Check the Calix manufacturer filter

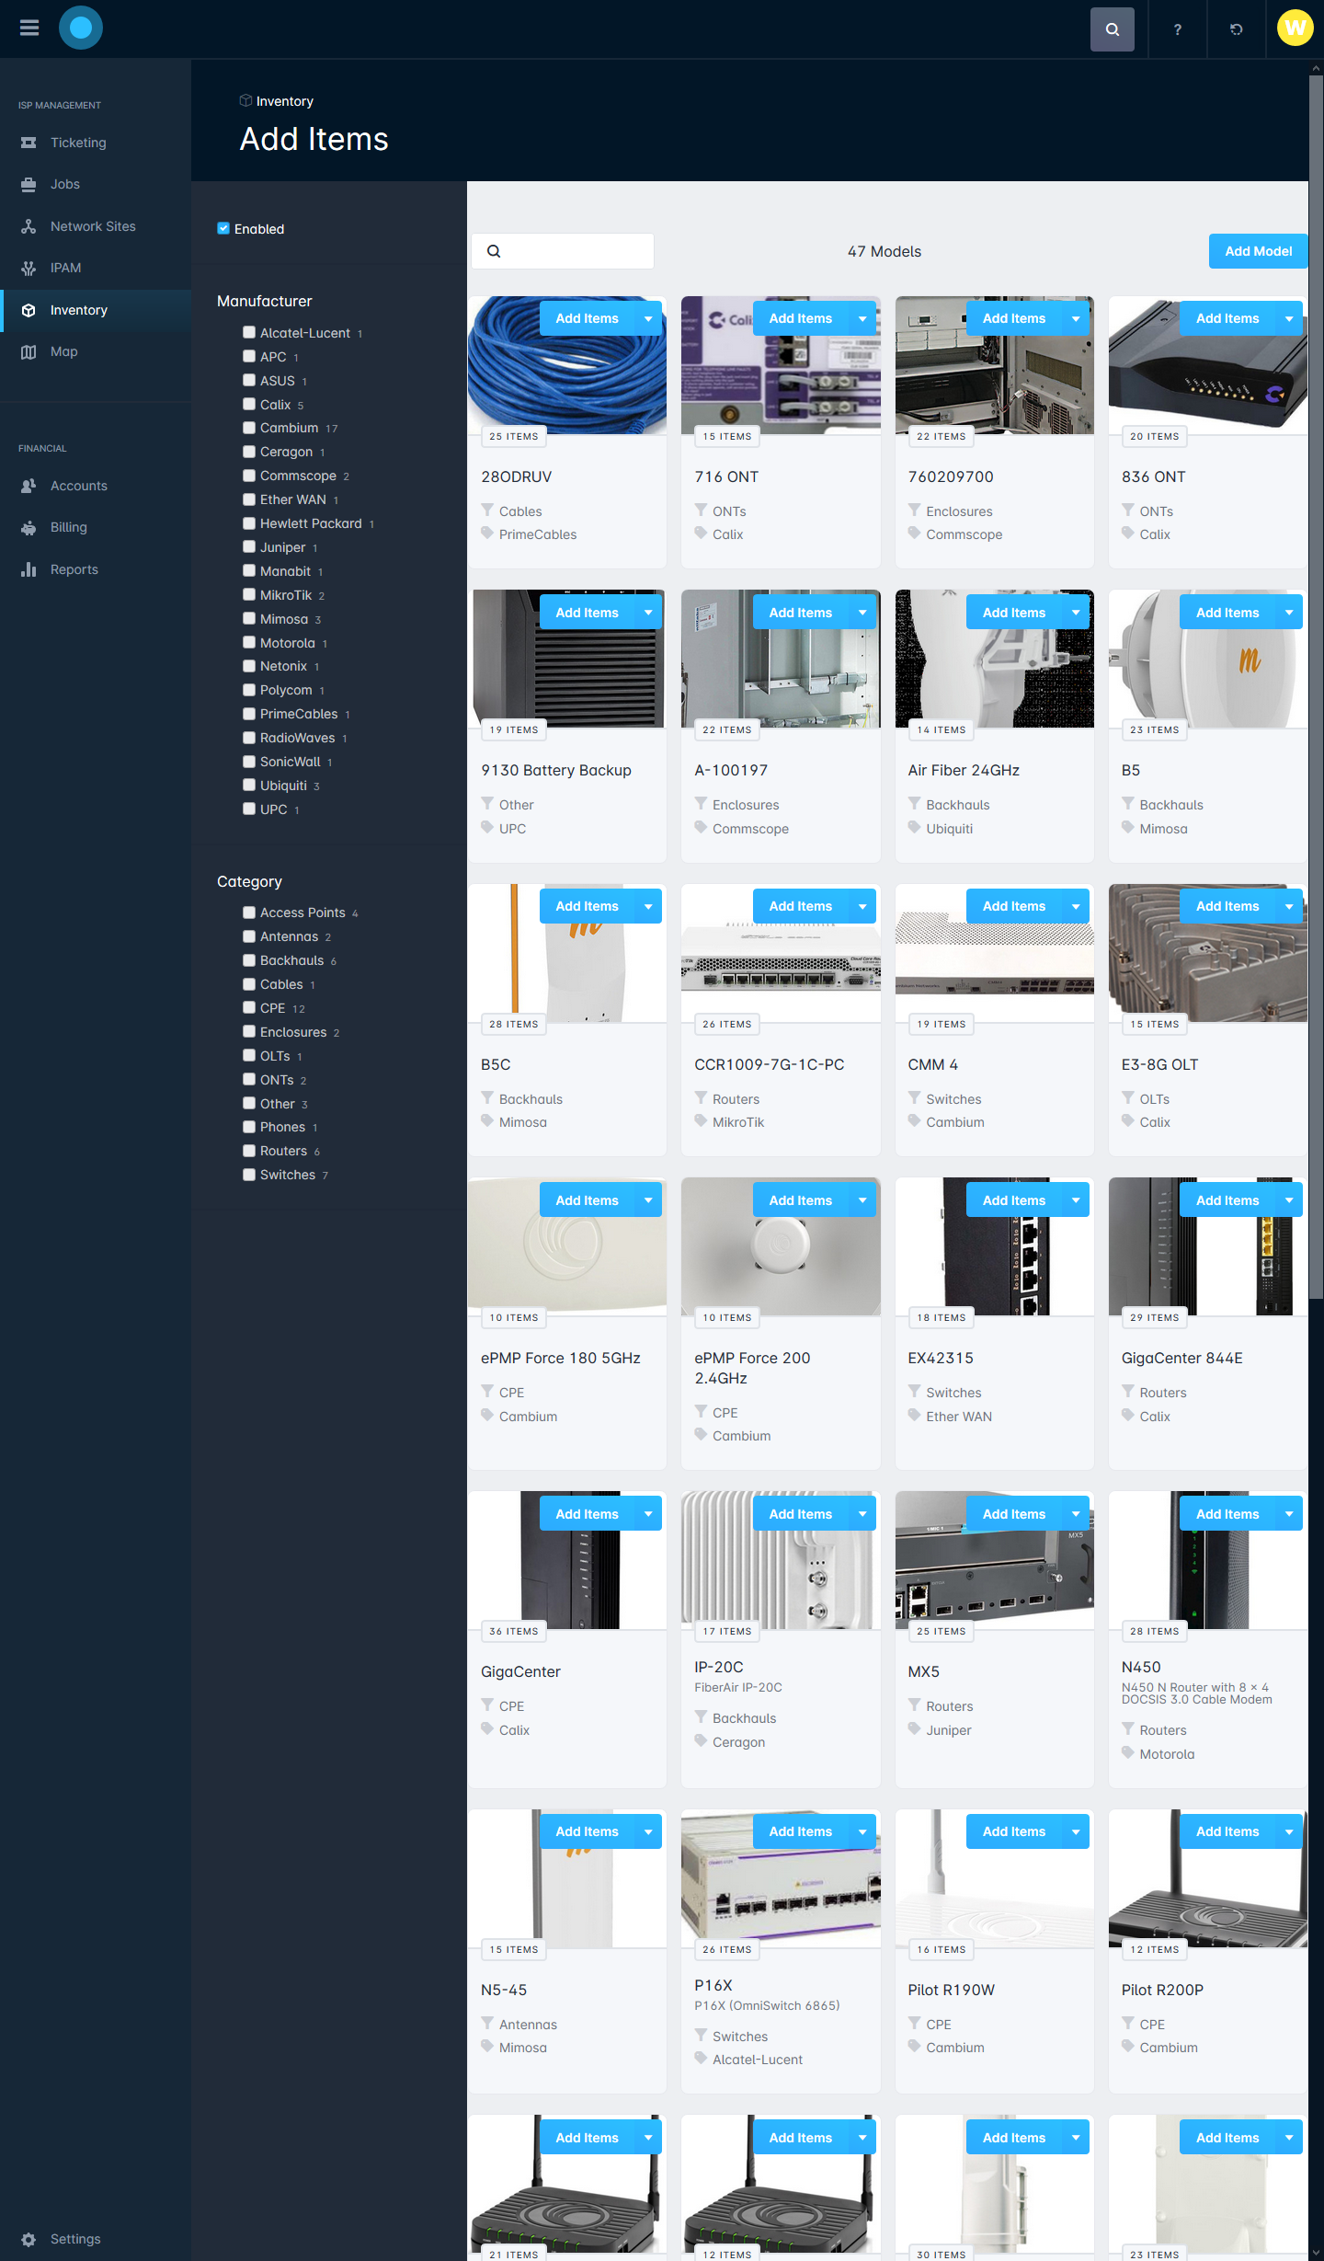point(248,404)
